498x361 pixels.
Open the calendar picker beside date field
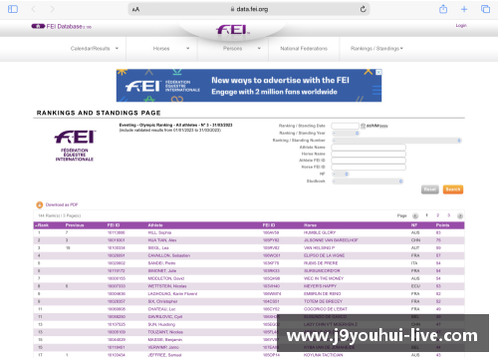click(363, 126)
